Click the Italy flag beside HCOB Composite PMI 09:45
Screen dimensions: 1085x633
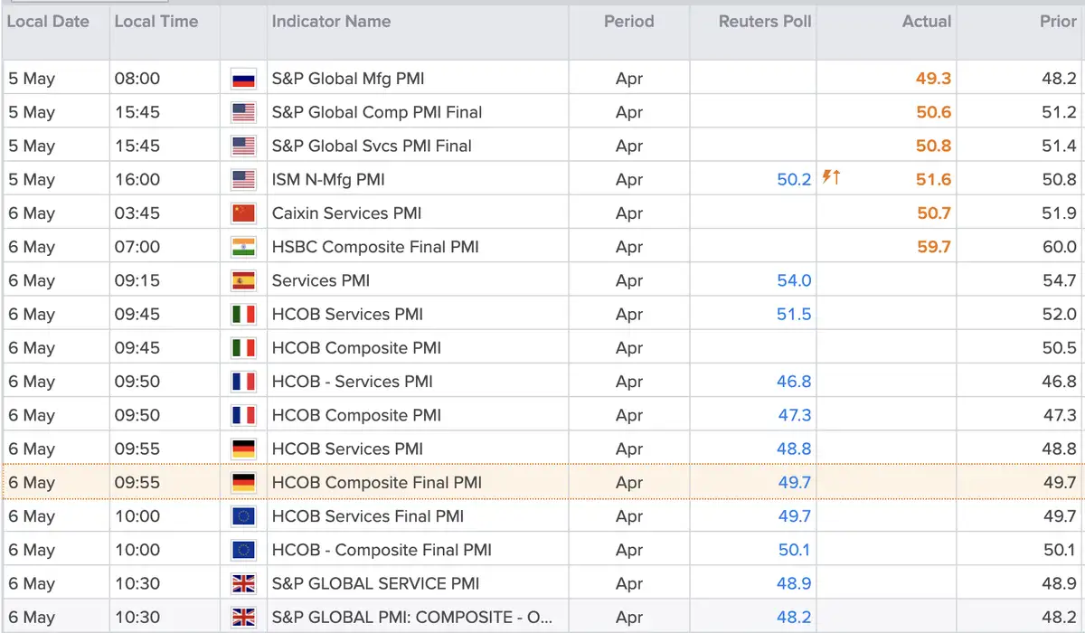point(244,348)
